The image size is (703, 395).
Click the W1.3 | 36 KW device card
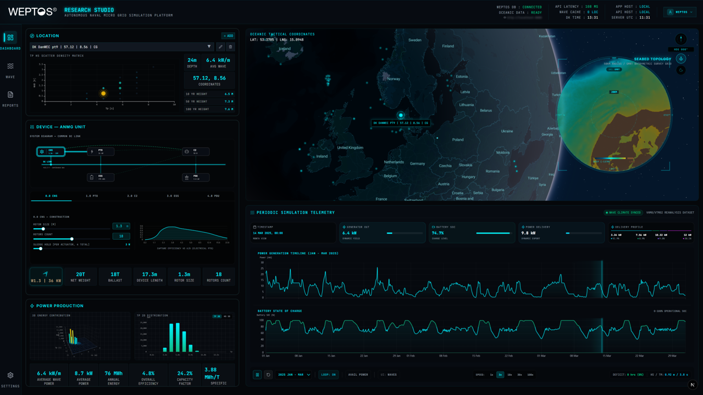click(x=46, y=276)
